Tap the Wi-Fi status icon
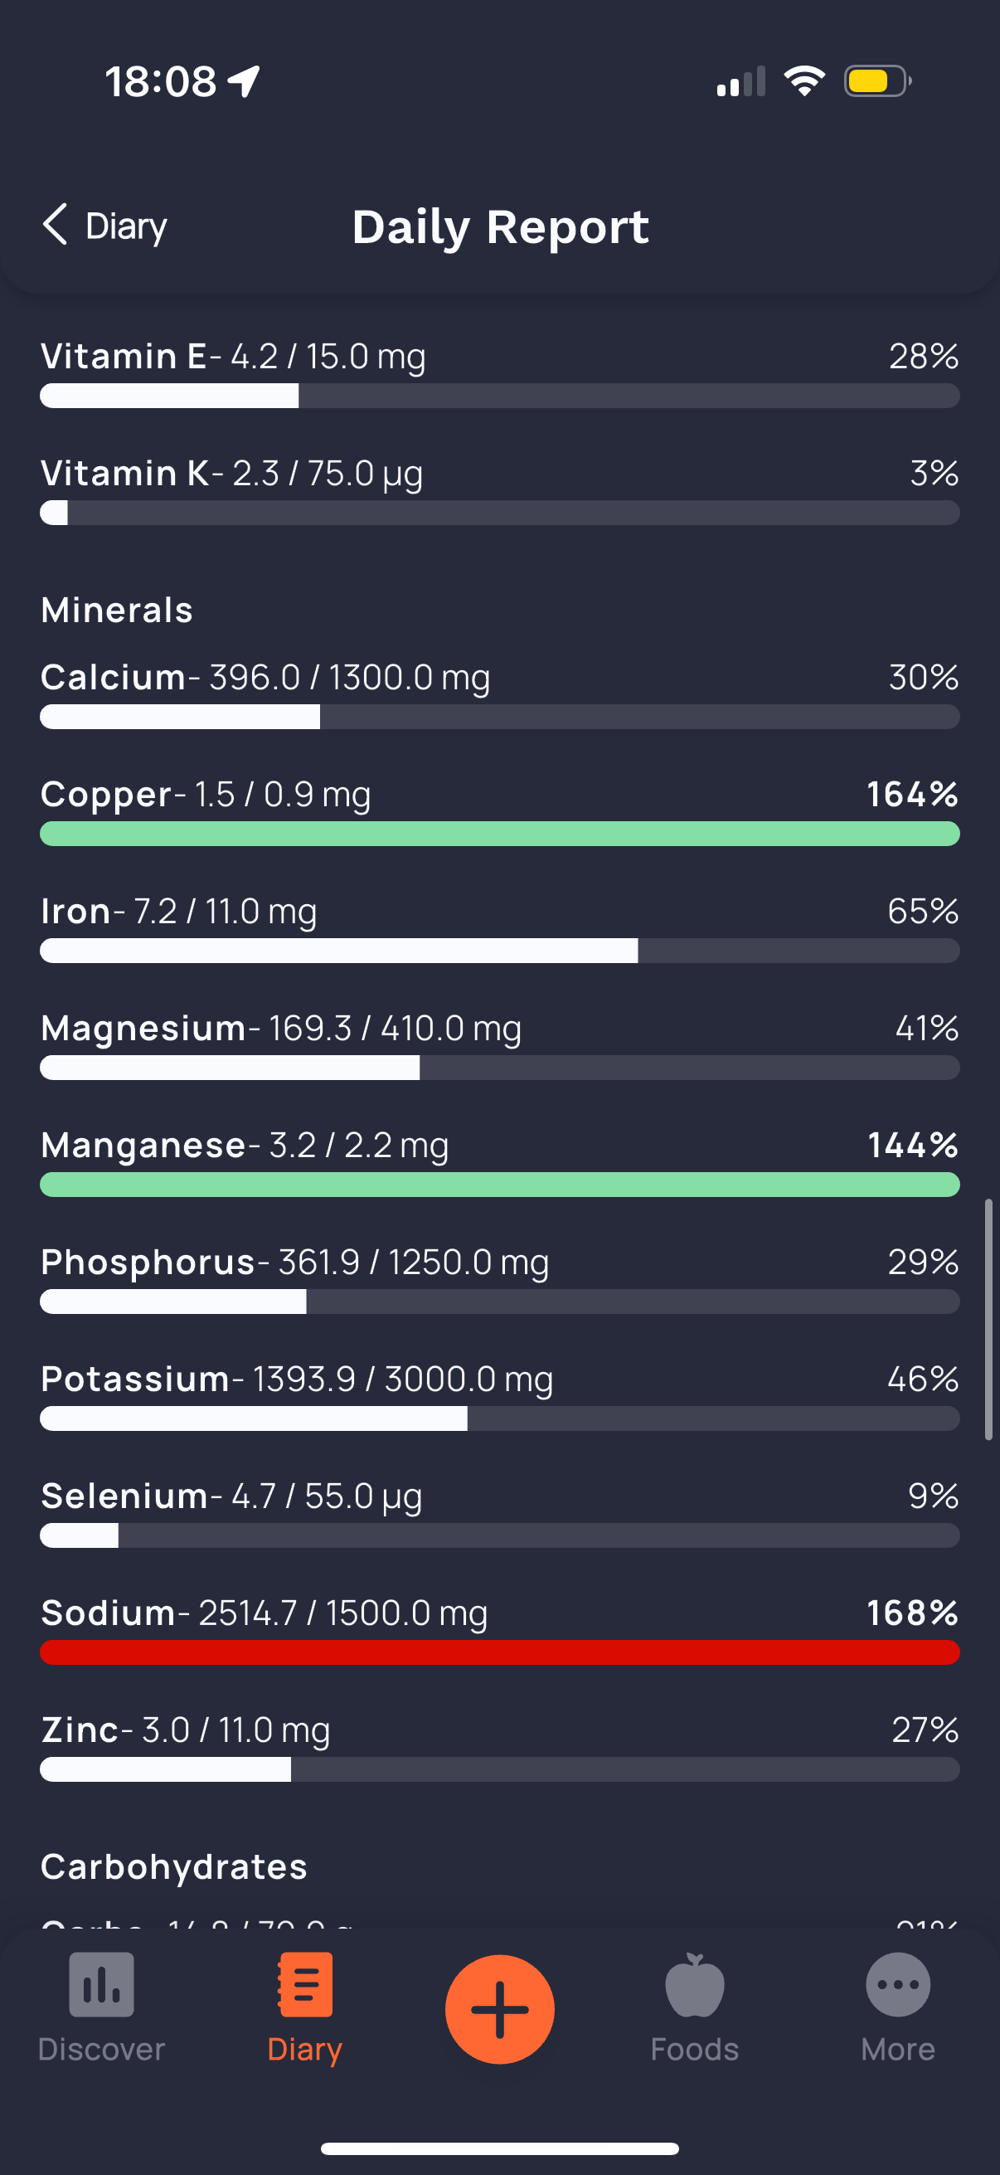 point(804,81)
